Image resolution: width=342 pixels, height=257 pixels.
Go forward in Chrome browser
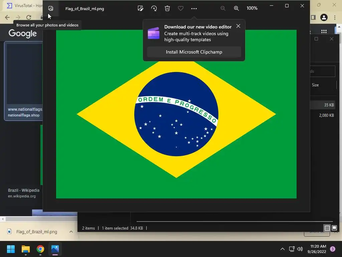[x=18, y=17]
